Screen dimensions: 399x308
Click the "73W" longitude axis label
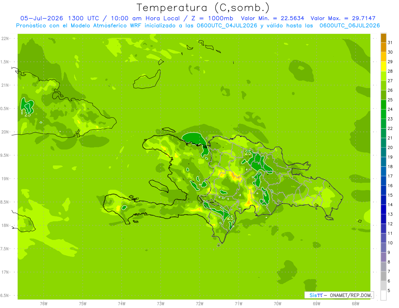click(161, 304)
